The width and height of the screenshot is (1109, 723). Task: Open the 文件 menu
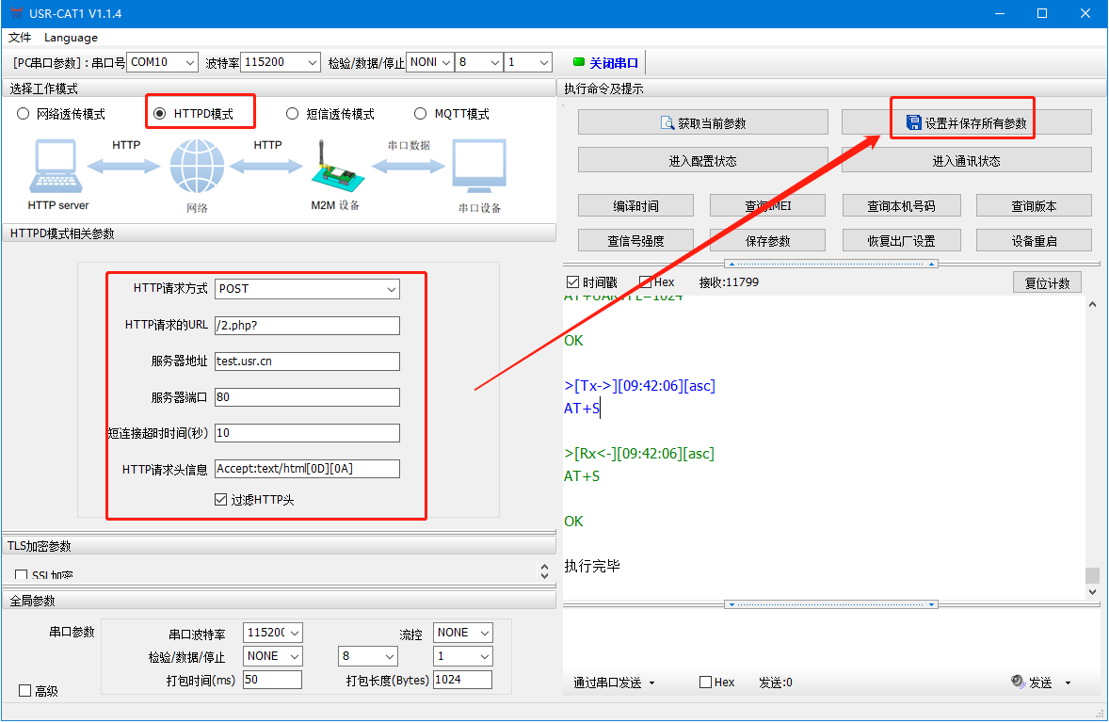[x=20, y=38]
